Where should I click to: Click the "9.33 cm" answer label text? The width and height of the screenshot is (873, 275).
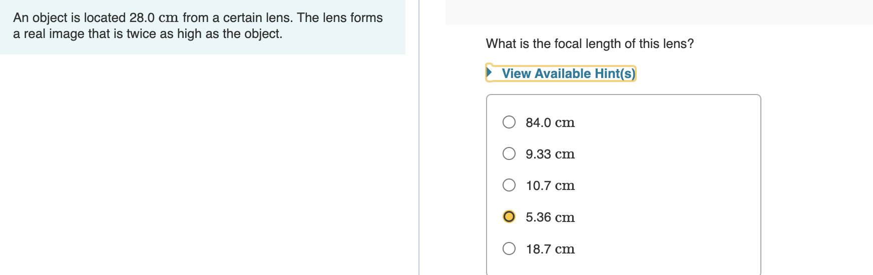pyautogui.click(x=550, y=154)
